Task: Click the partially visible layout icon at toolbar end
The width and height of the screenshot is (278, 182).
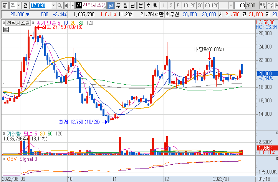Action: 276,5
